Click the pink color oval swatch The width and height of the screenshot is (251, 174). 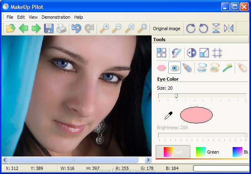[196, 115]
